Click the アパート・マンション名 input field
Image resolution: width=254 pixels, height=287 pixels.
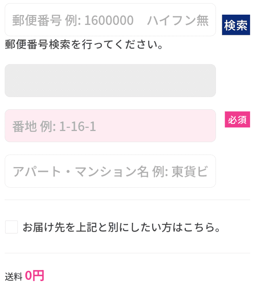[110, 171]
